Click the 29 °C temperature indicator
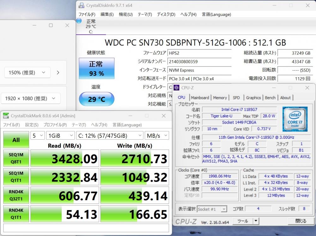316x236 pixels. point(96,99)
